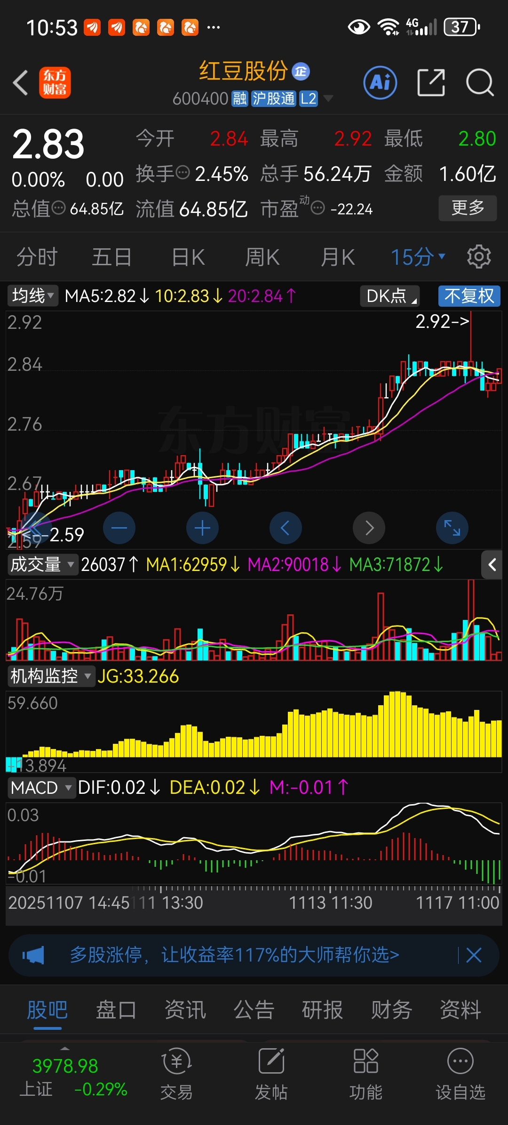Viewport: 508px width, 1125px height.
Task: Tap the 2.59 low marker on chart
Action: [x=66, y=535]
